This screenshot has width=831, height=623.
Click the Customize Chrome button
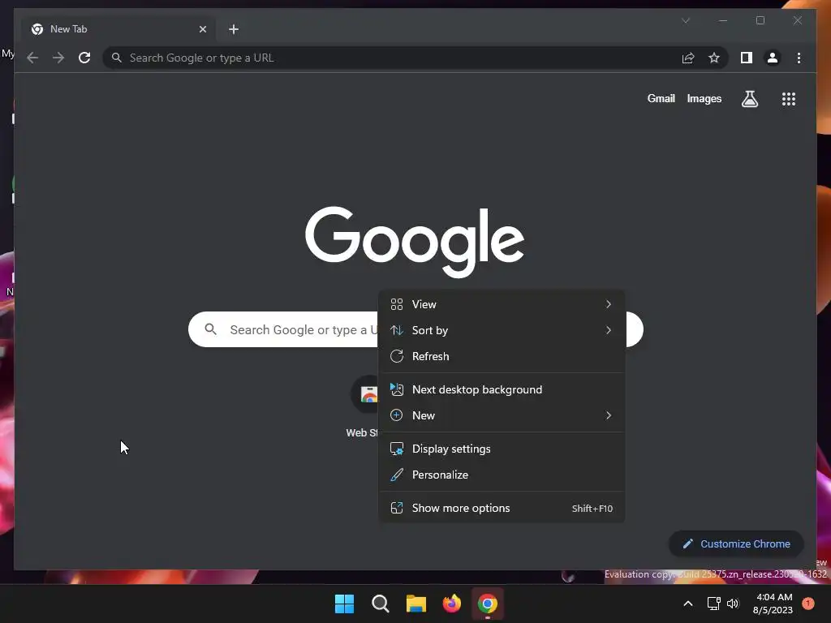[x=736, y=544]
